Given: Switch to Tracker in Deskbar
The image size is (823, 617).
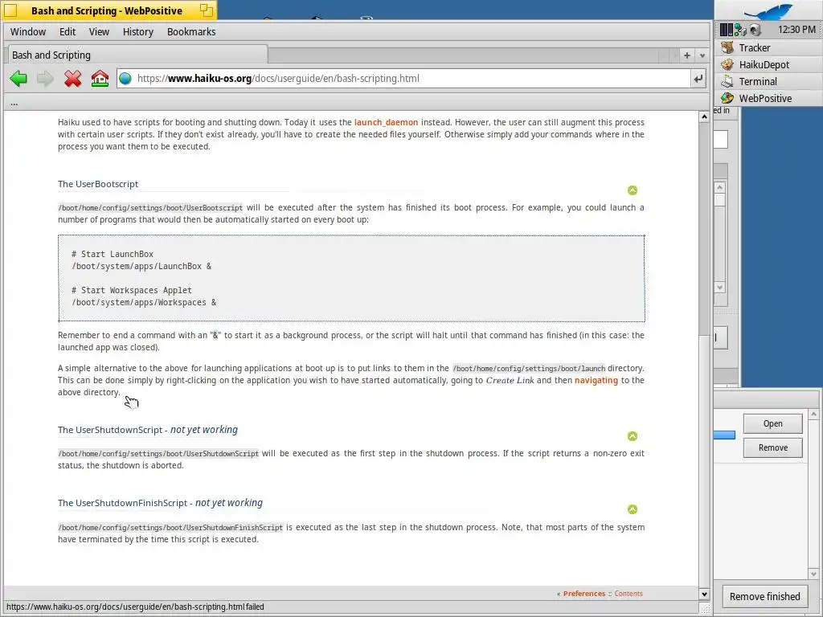Looking at the screenshot, I should (x=768, y=47).
